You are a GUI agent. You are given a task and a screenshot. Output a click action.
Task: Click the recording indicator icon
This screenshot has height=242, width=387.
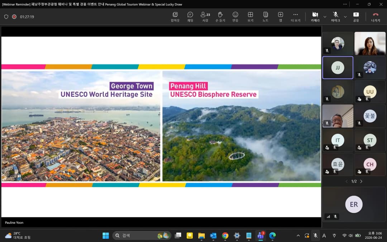click(x=14, y=17)
